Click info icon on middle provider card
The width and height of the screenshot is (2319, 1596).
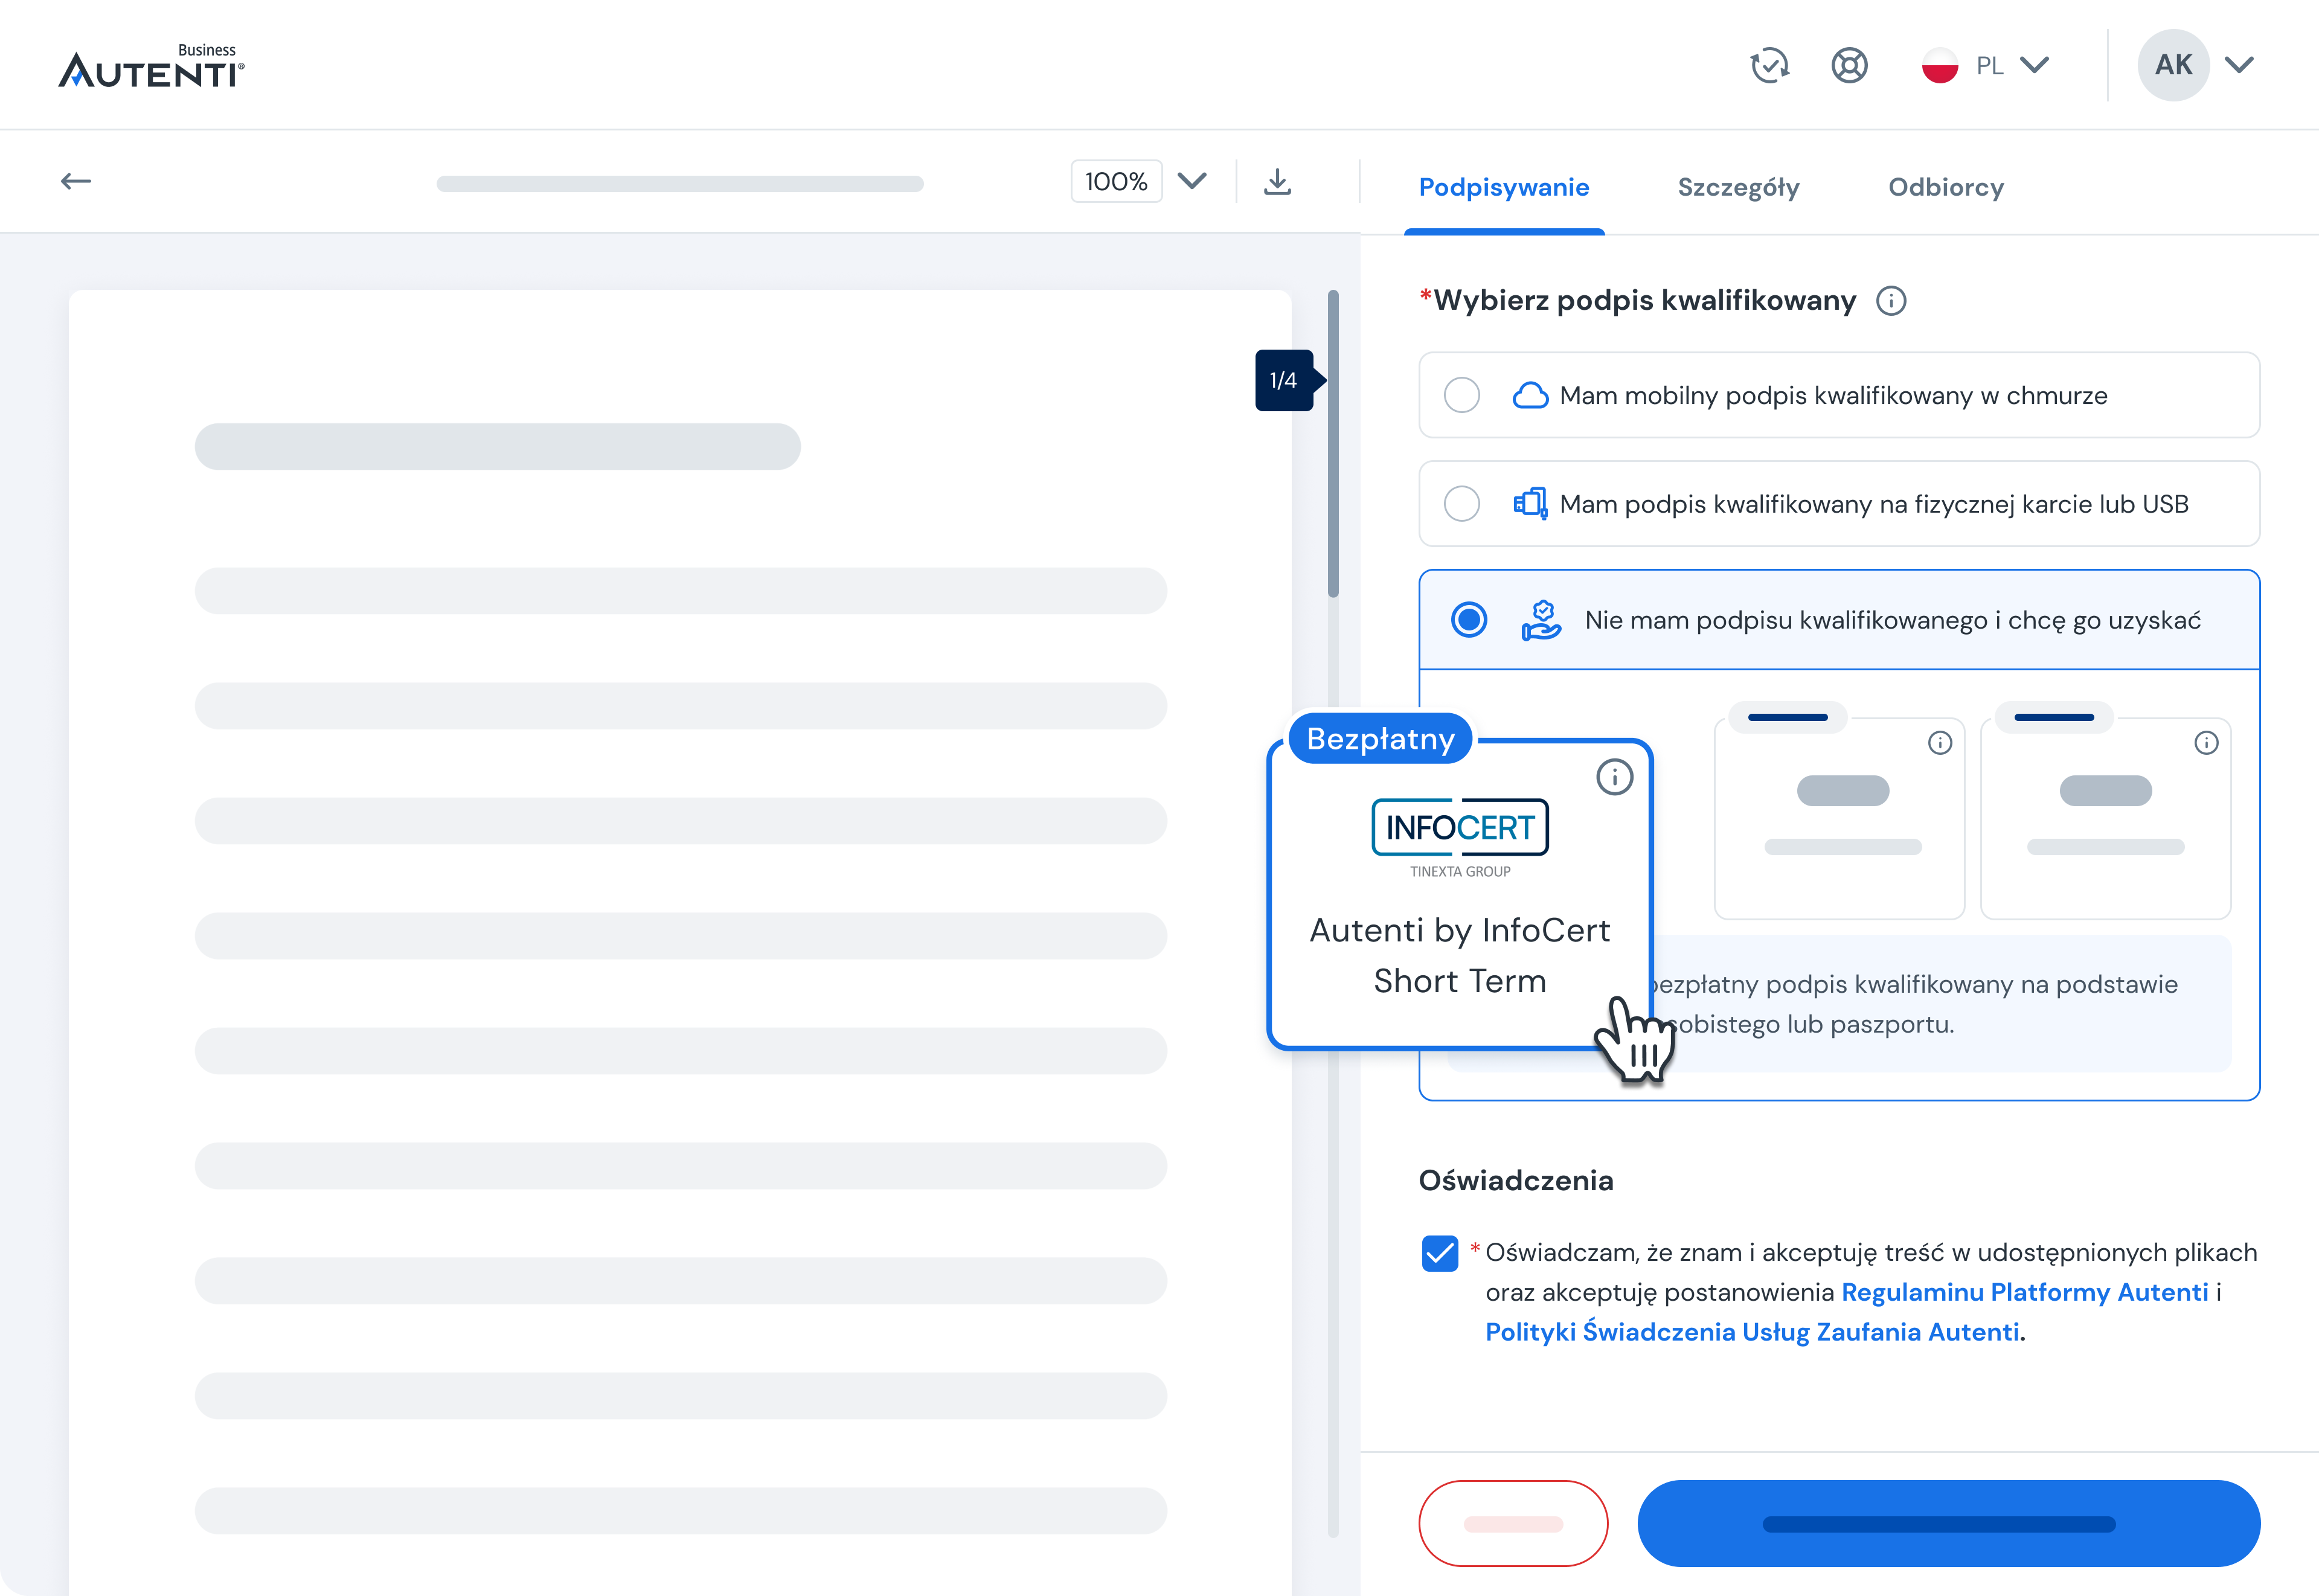[1939, 743]
